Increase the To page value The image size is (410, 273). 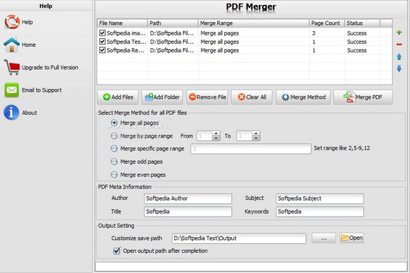pyautogui.click(x=256, y=133)
